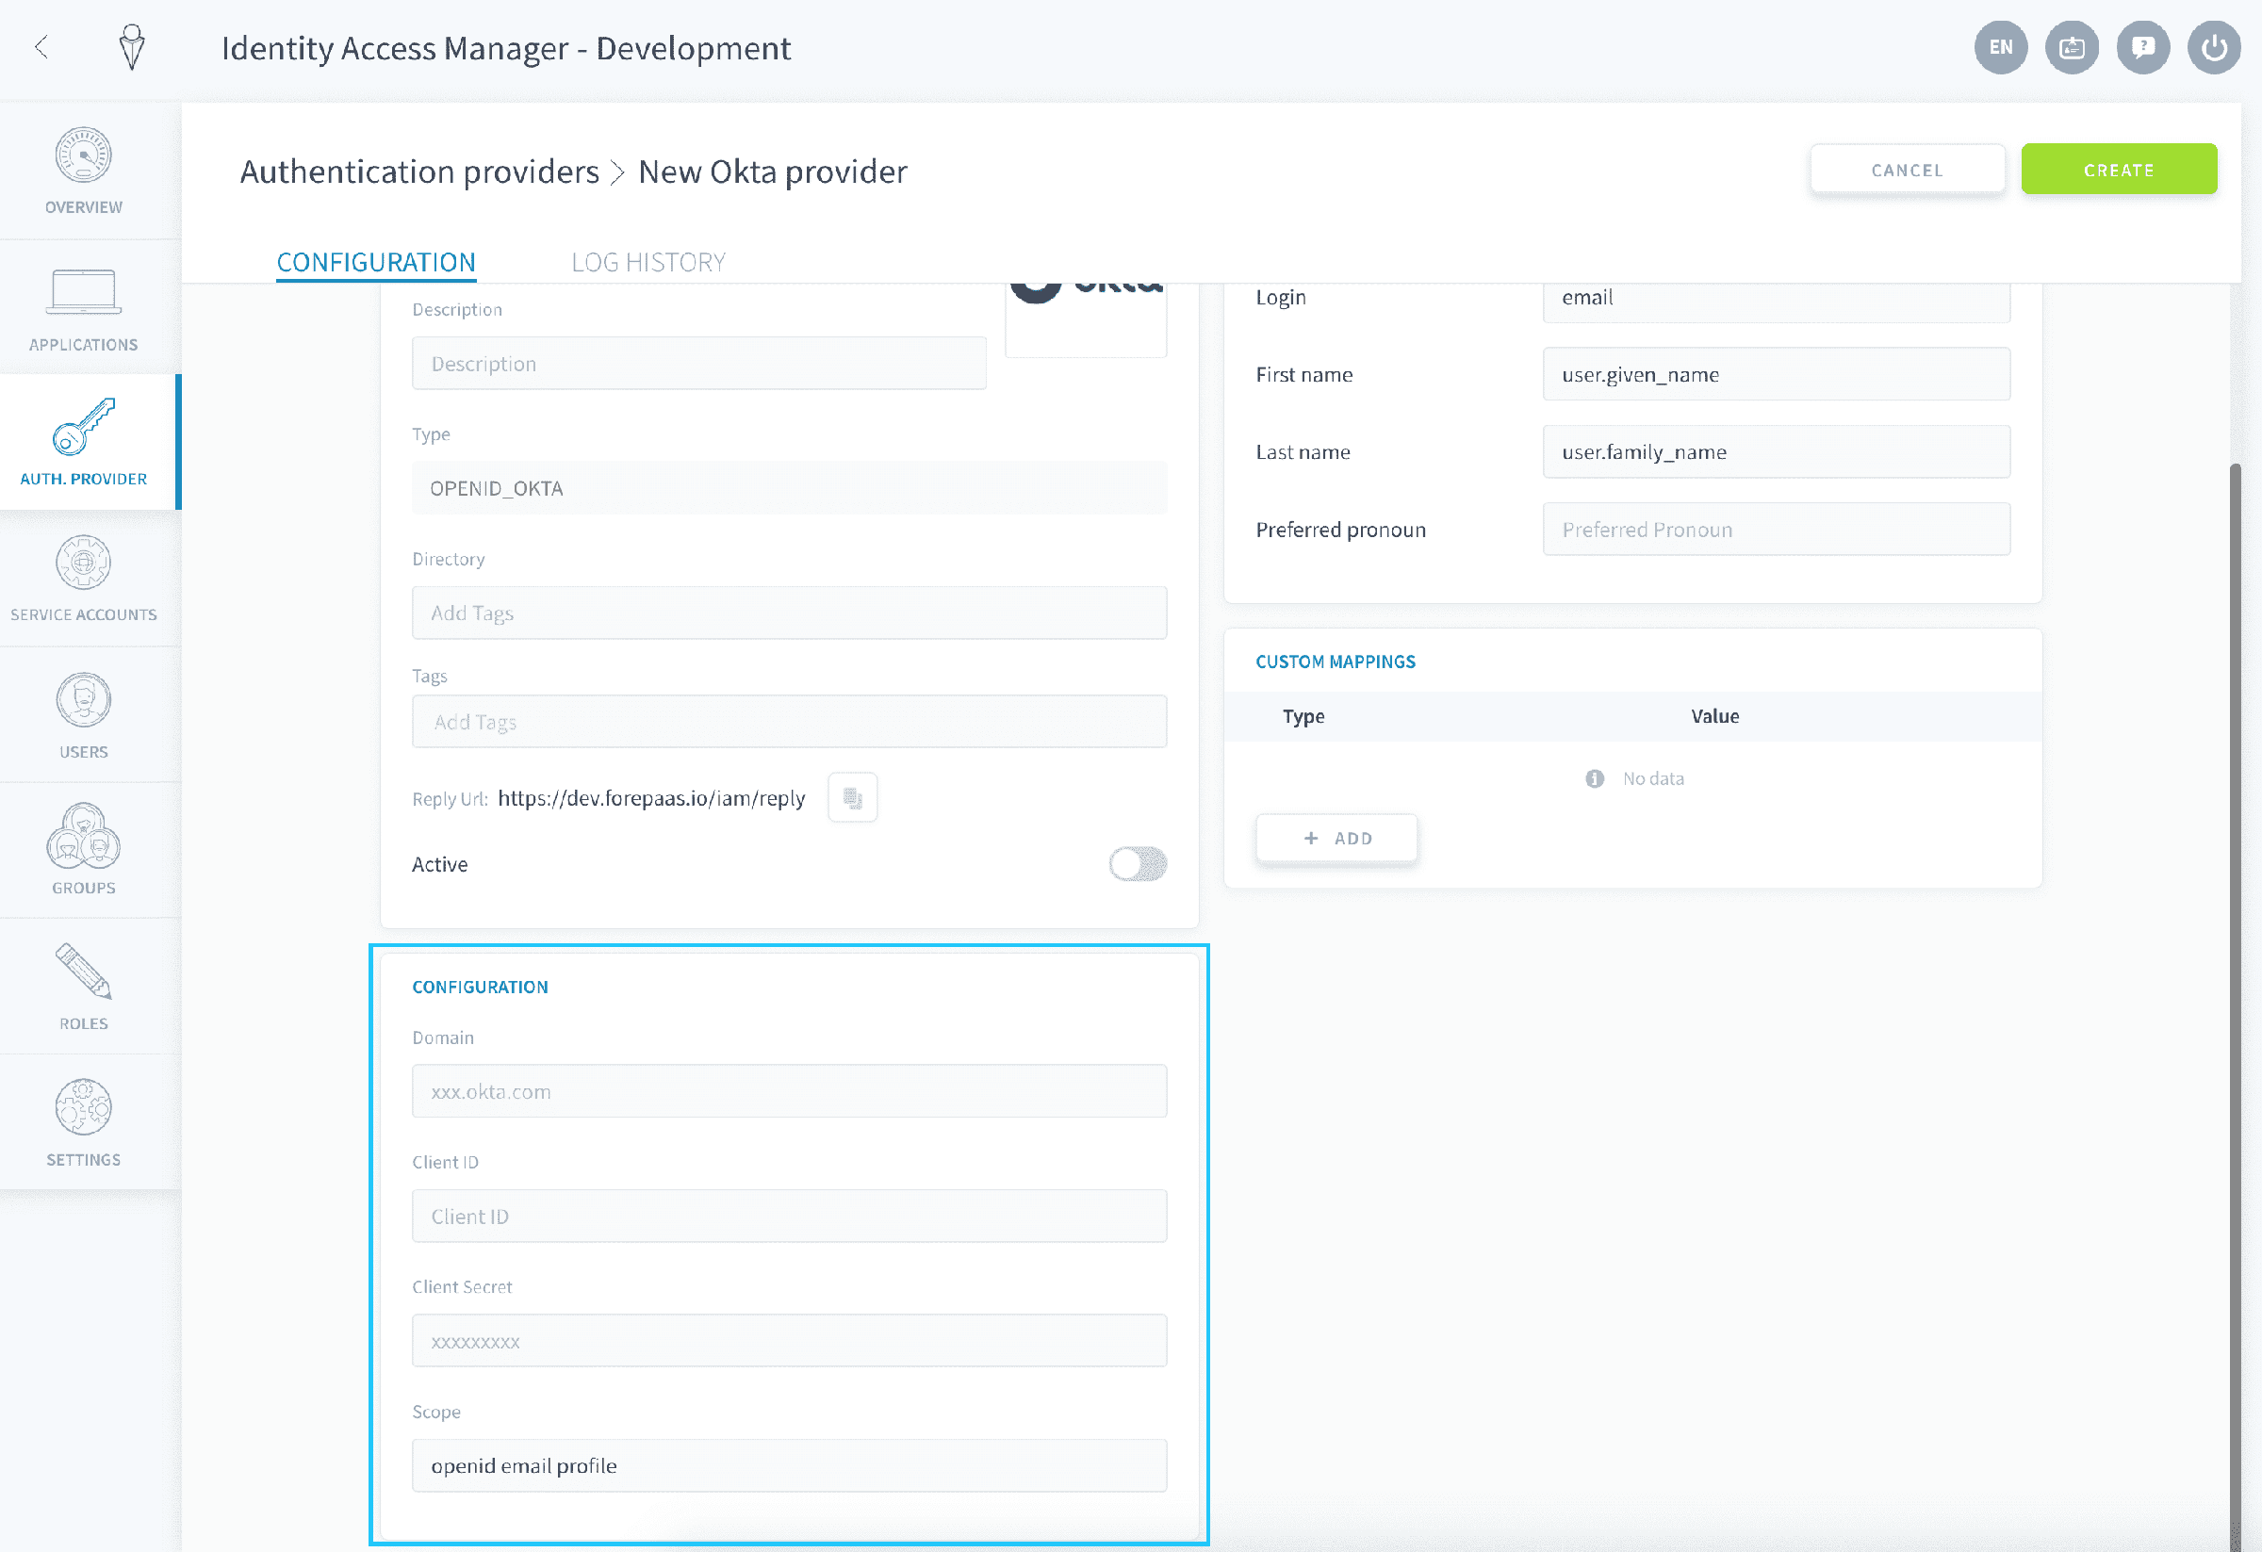This screenshot has height=1552, width=2262.
Task: Copy the Reply Url to clipboard
Action: tap(853, 798)
